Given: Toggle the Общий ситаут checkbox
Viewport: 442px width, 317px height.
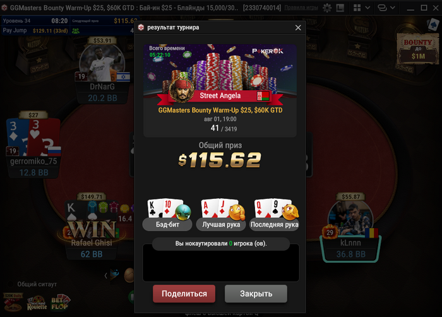Looking at the screenshot, I should 11,284.
